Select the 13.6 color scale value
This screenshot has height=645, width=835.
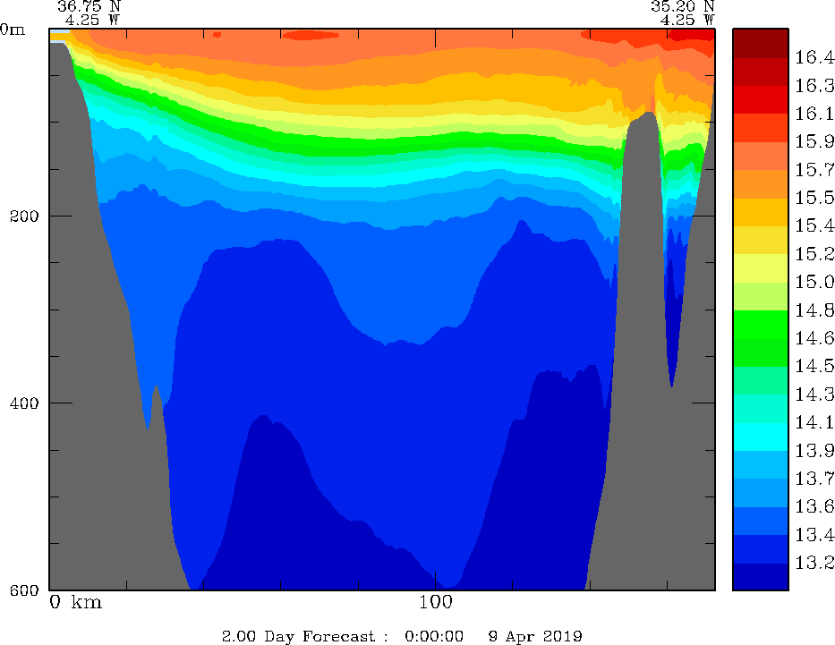[x=814, y=506]
